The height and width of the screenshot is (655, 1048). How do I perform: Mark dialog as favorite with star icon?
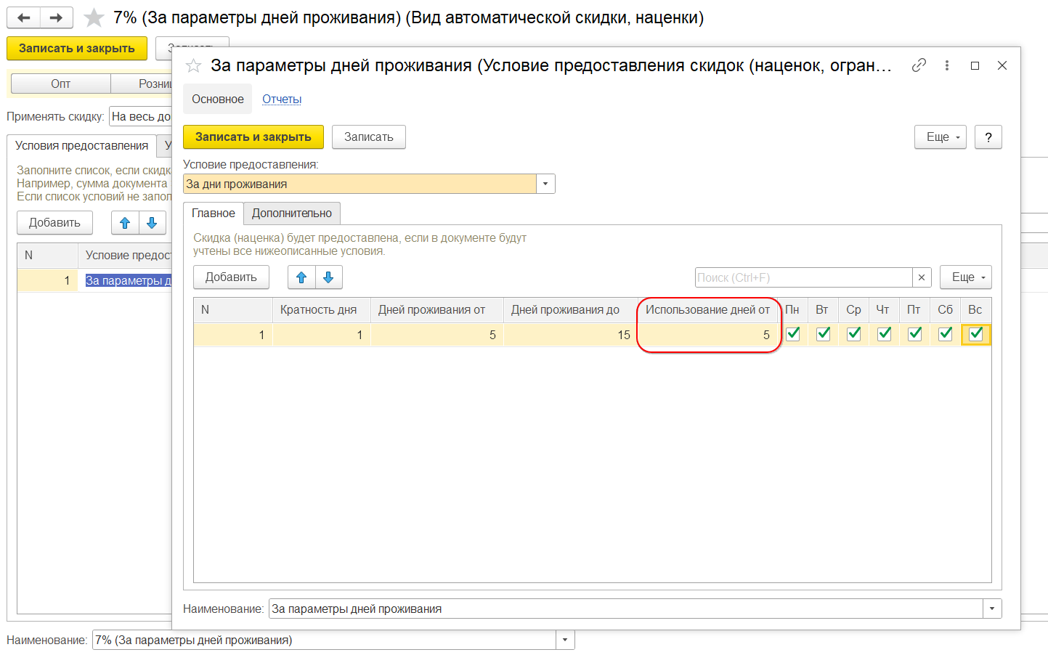click(193, 66)
